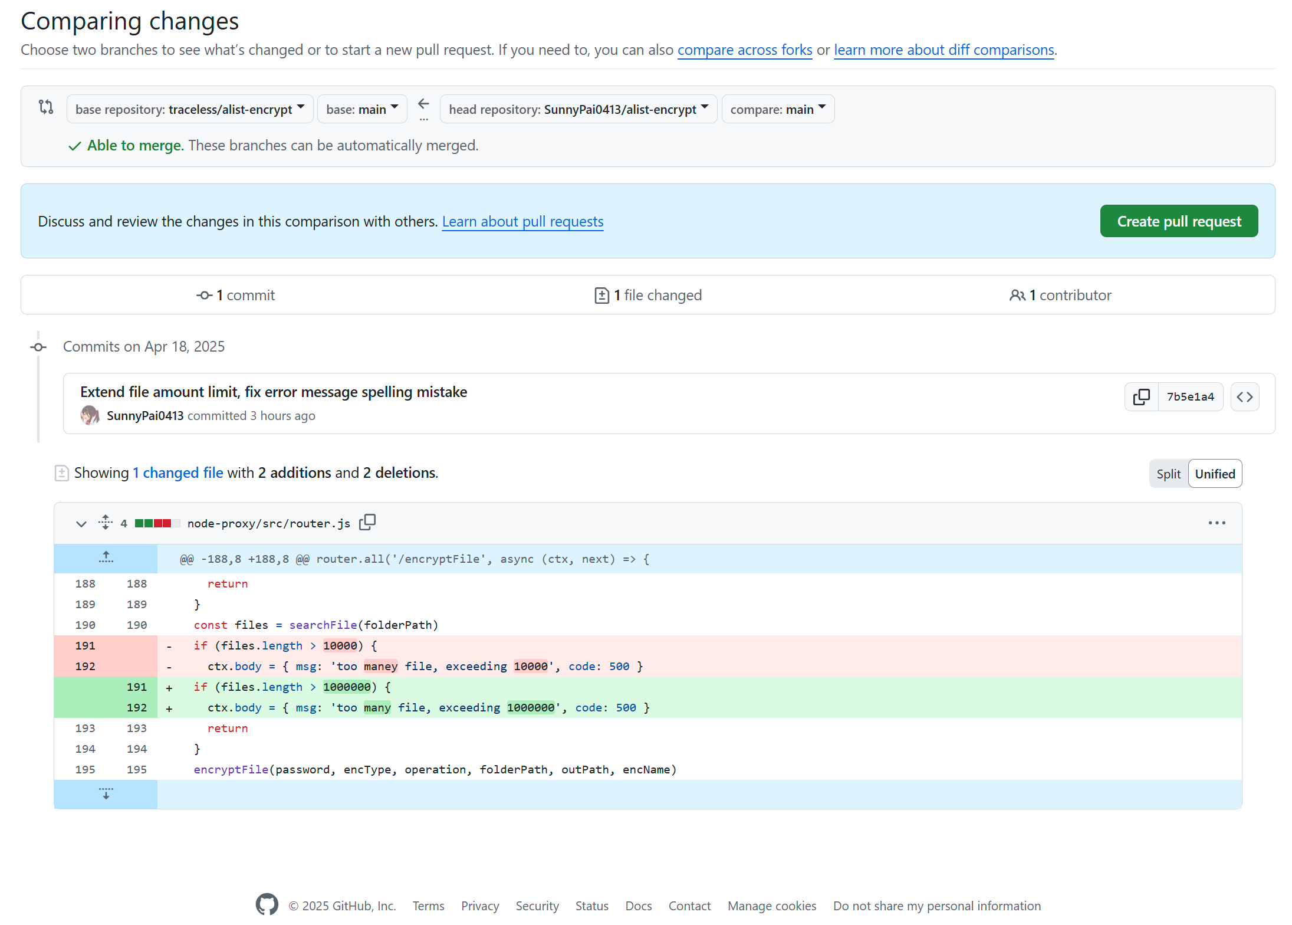Screen dimensions: 1292x925
Task: Switch to Split diff view
Action: [1168, 474]
